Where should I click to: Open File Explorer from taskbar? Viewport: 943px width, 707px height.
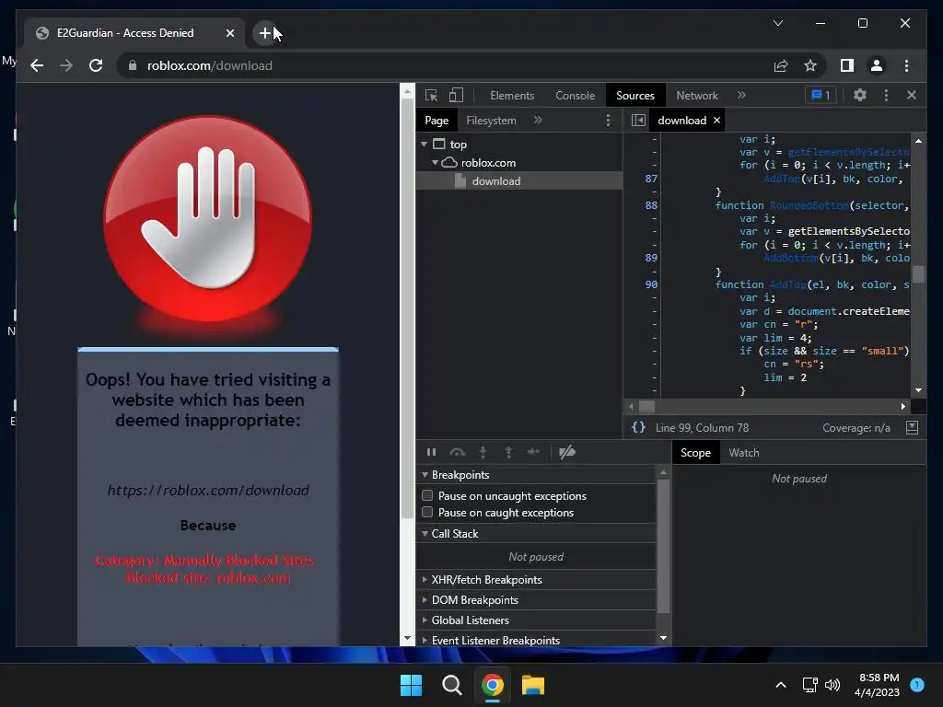533,685
